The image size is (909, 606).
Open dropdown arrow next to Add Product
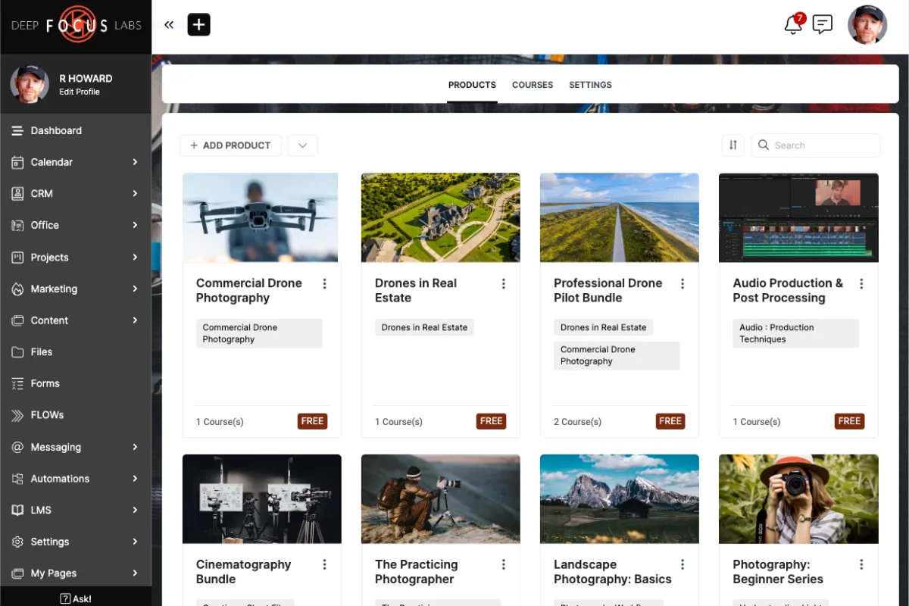pyautogui.click(x=302, y=145)
